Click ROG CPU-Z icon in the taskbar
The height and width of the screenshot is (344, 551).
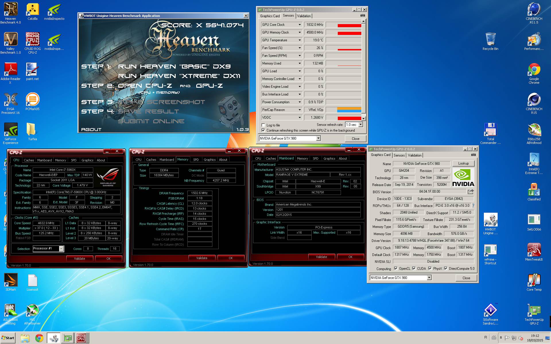pyautogui.click(x=82, y=338)
